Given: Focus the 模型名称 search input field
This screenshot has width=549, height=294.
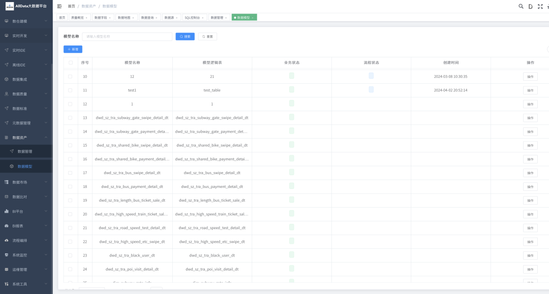Looking at the screenshot, I should tap(127, 37).
